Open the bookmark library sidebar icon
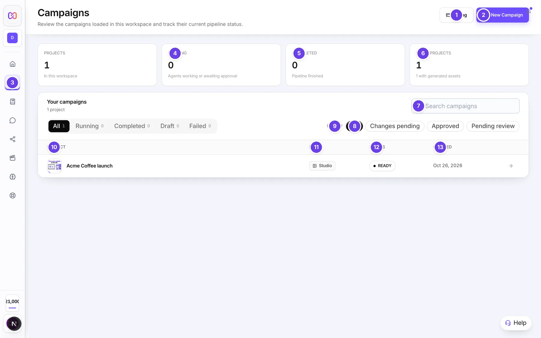The width and height of the screenshot is (541, 338). (12, 102)
